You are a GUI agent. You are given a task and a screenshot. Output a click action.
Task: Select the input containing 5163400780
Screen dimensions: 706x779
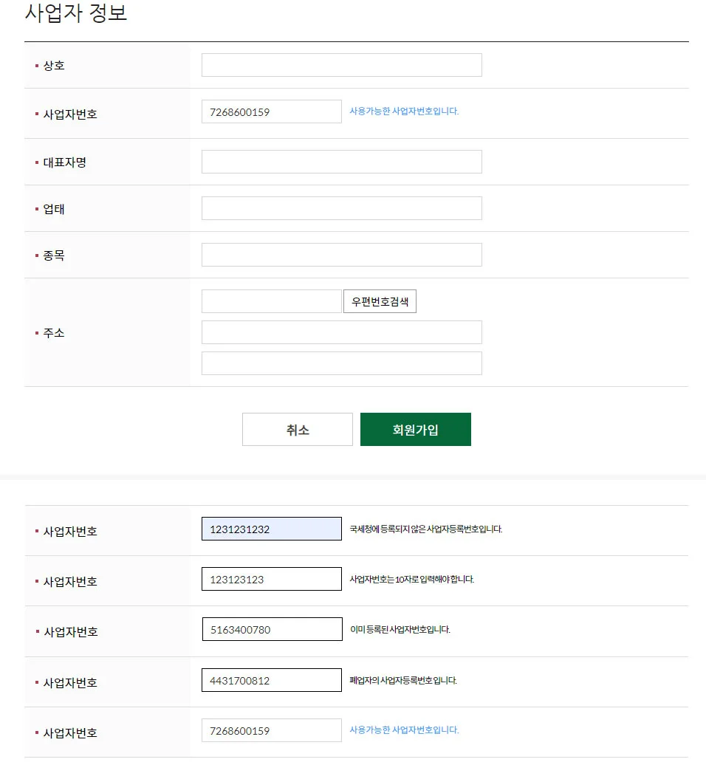click(271, 628)
